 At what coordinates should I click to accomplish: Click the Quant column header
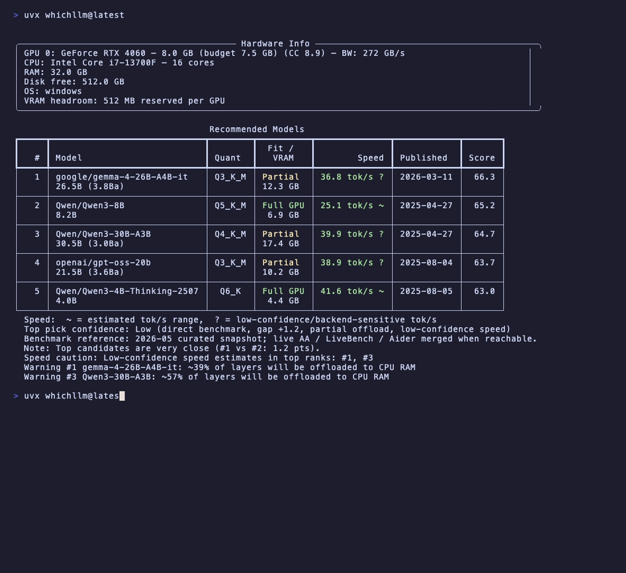(x=228, y=158)
